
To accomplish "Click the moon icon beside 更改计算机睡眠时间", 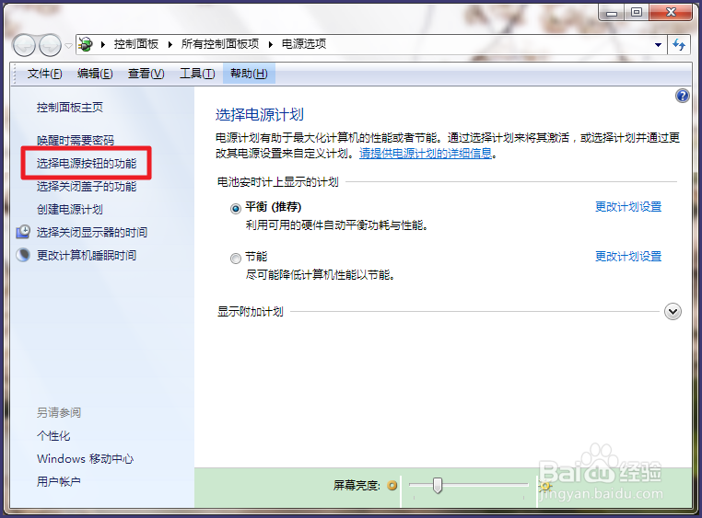I will 23,255.
